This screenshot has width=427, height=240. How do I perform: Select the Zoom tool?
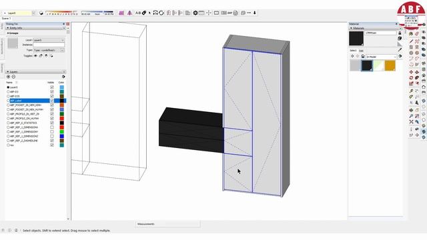pos(411,116)
